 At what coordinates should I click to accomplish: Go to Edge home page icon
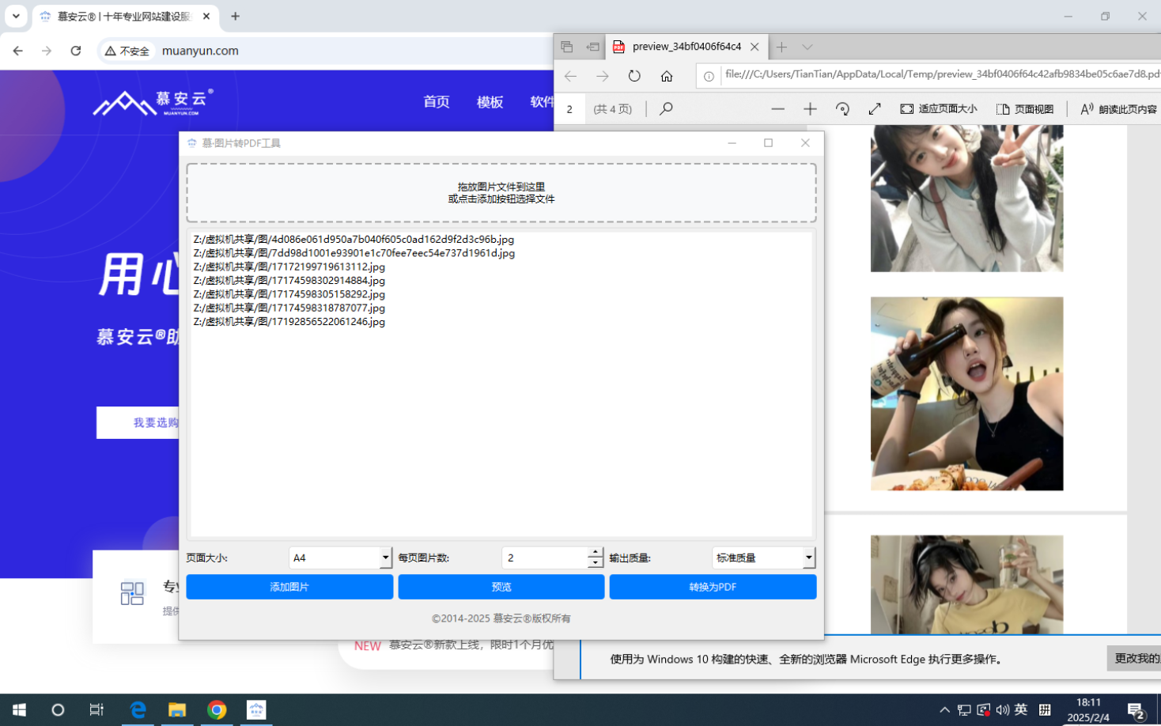[x=667, y=76]
